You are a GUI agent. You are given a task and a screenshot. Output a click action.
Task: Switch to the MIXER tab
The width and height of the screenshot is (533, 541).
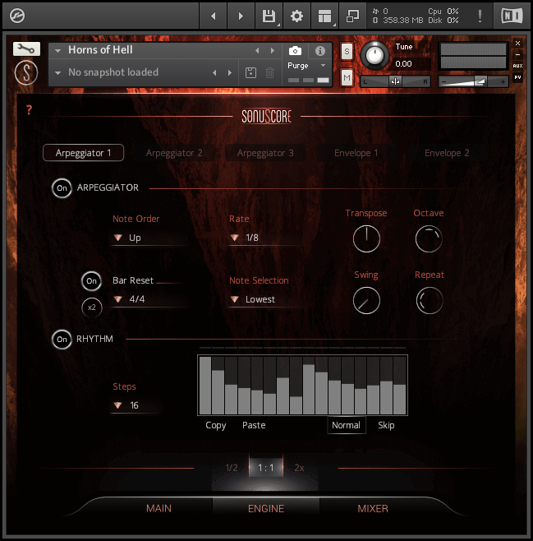pyautogui.click(x=372, y=508)
